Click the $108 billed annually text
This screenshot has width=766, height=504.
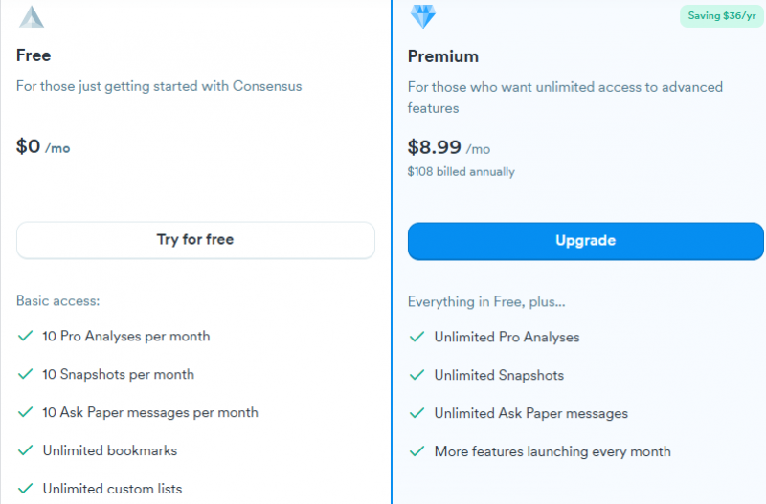click(x=462, y=172)
